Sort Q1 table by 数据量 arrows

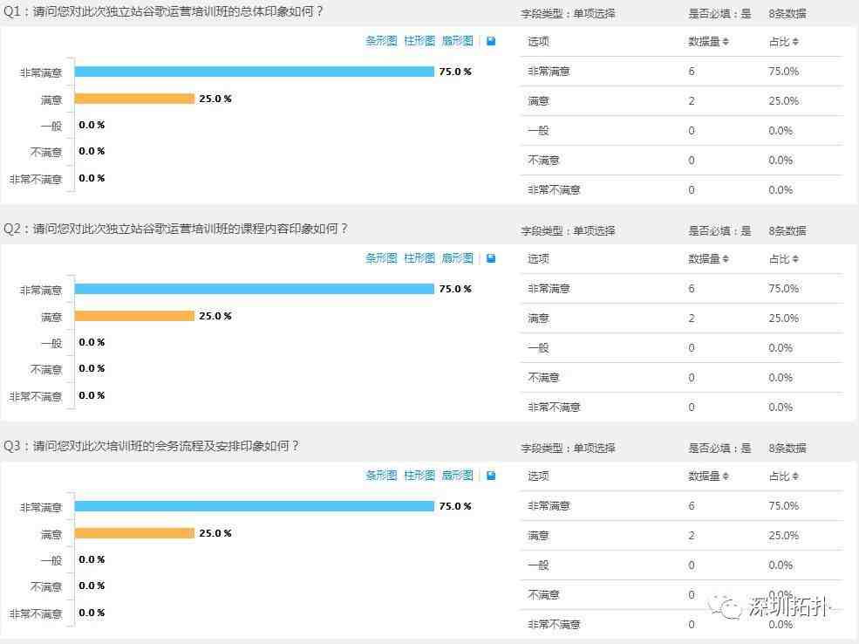click(726, 42)
